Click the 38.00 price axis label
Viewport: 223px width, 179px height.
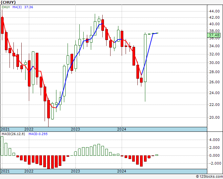[x=214, y=31]
